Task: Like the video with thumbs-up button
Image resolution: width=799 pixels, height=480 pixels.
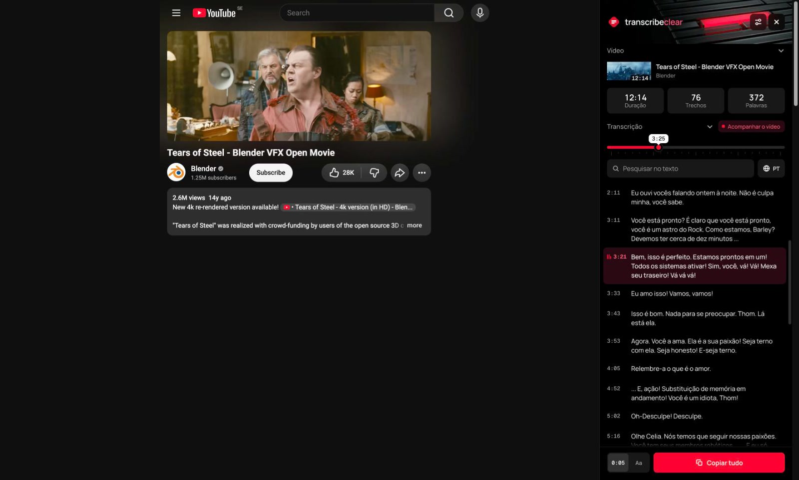Action: tap(342, 173)
